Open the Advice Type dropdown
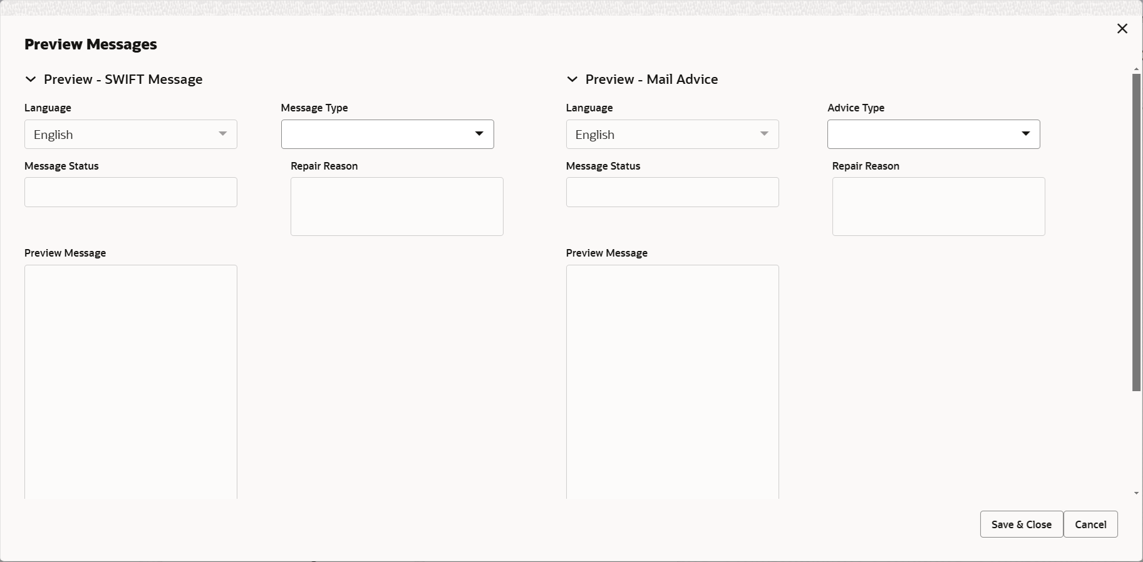 934,135
